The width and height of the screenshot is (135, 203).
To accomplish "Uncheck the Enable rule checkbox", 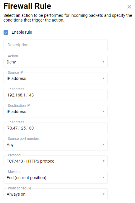I will click(6, 32).
